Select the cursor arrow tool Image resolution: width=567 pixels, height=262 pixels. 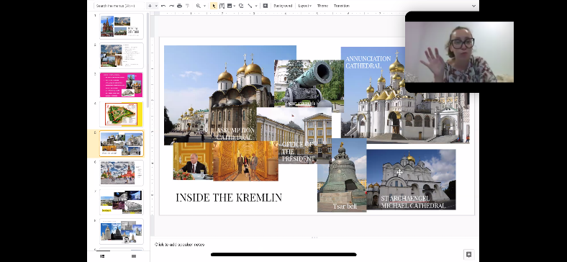point(214,6)
